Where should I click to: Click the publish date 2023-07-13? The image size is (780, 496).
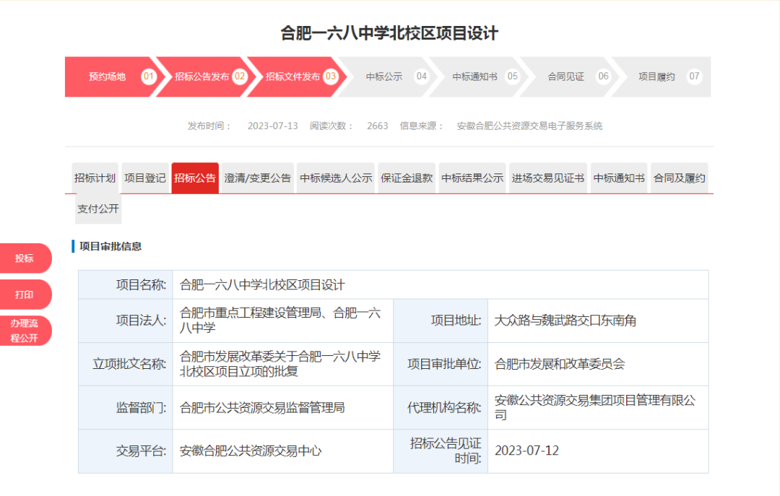pyautogui.click(x=272, y=126)
